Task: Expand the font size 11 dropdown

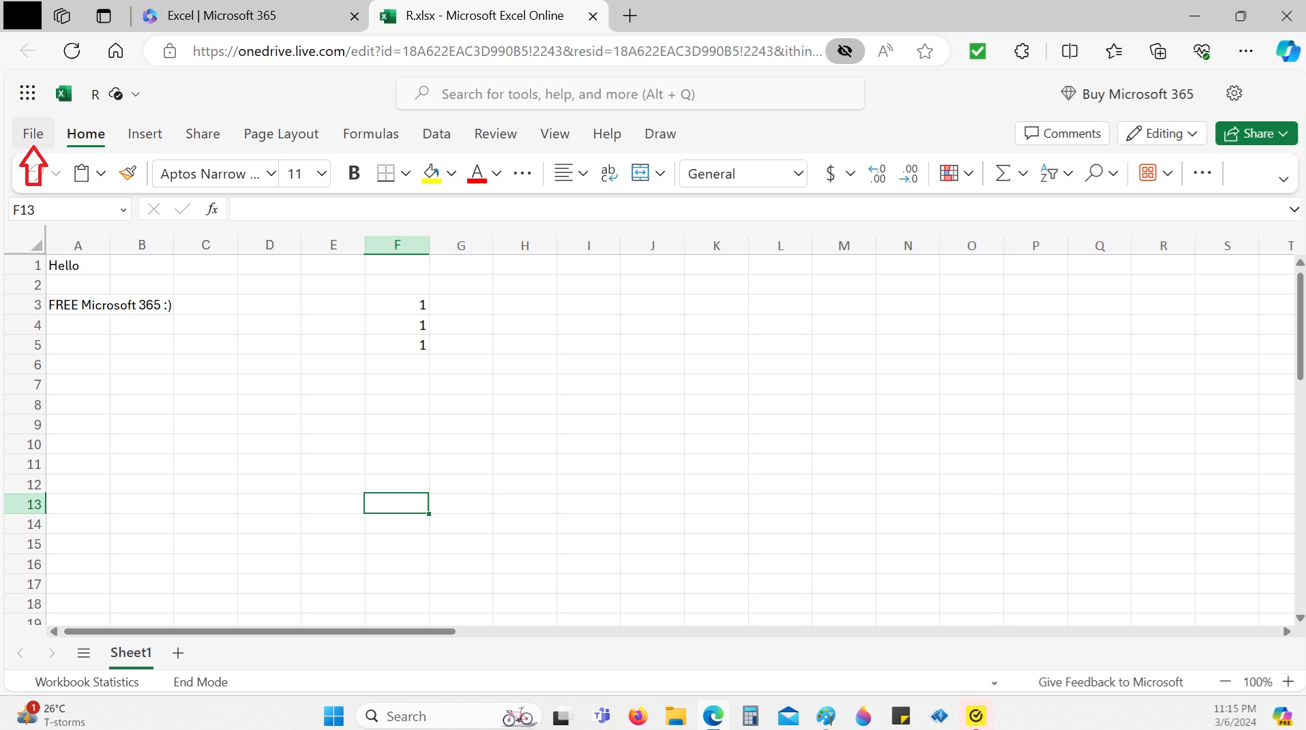Action: click(x=322, y=173)
